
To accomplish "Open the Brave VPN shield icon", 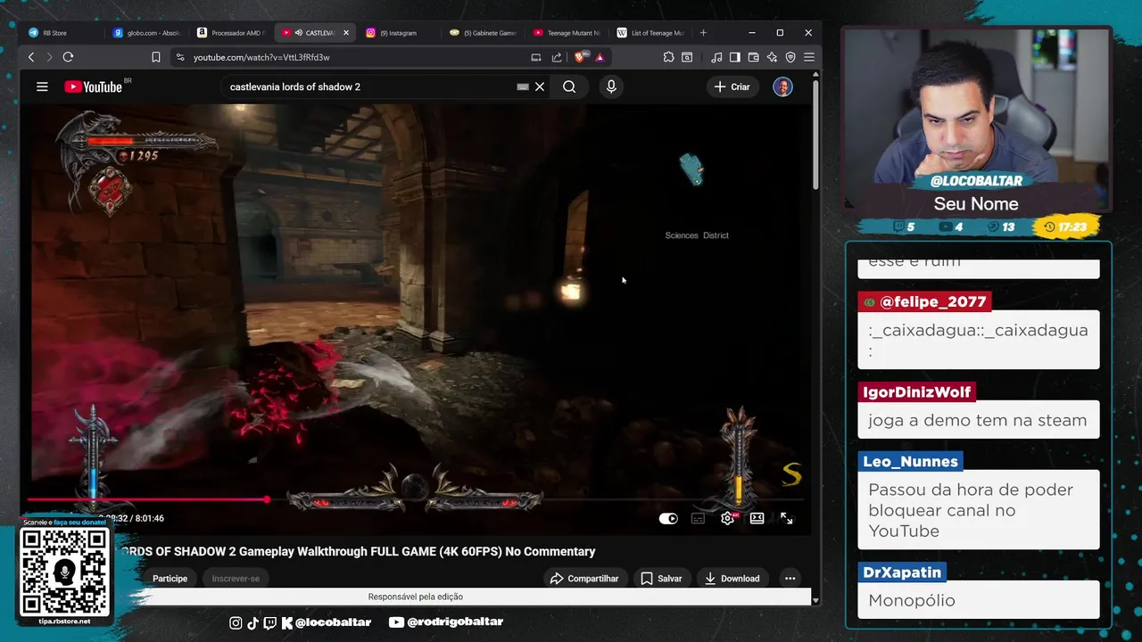I will click(x=790, y=57).
